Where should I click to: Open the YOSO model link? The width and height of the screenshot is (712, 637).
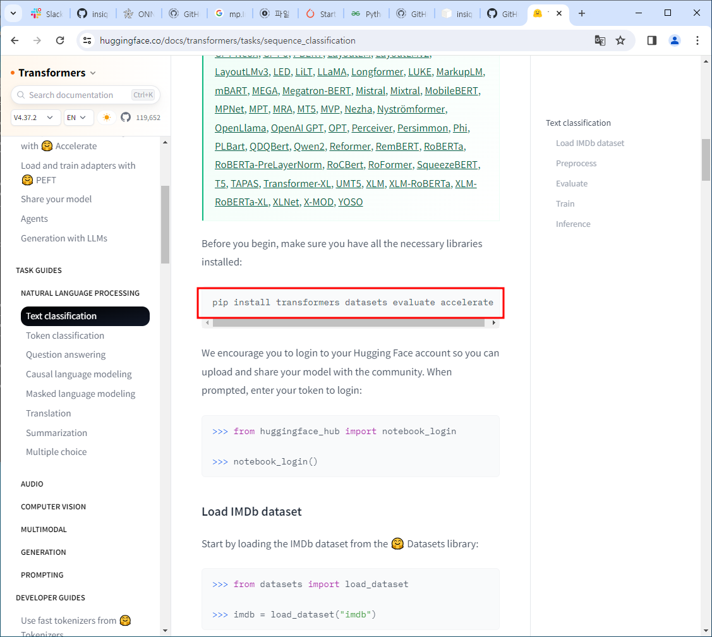click(x=350, y=202)
